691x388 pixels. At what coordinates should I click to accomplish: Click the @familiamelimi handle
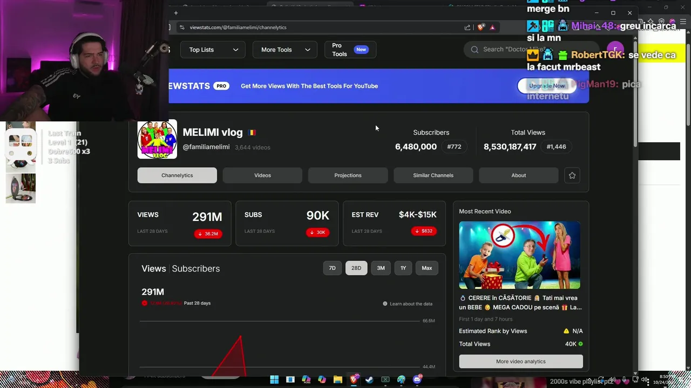point(206,147)
